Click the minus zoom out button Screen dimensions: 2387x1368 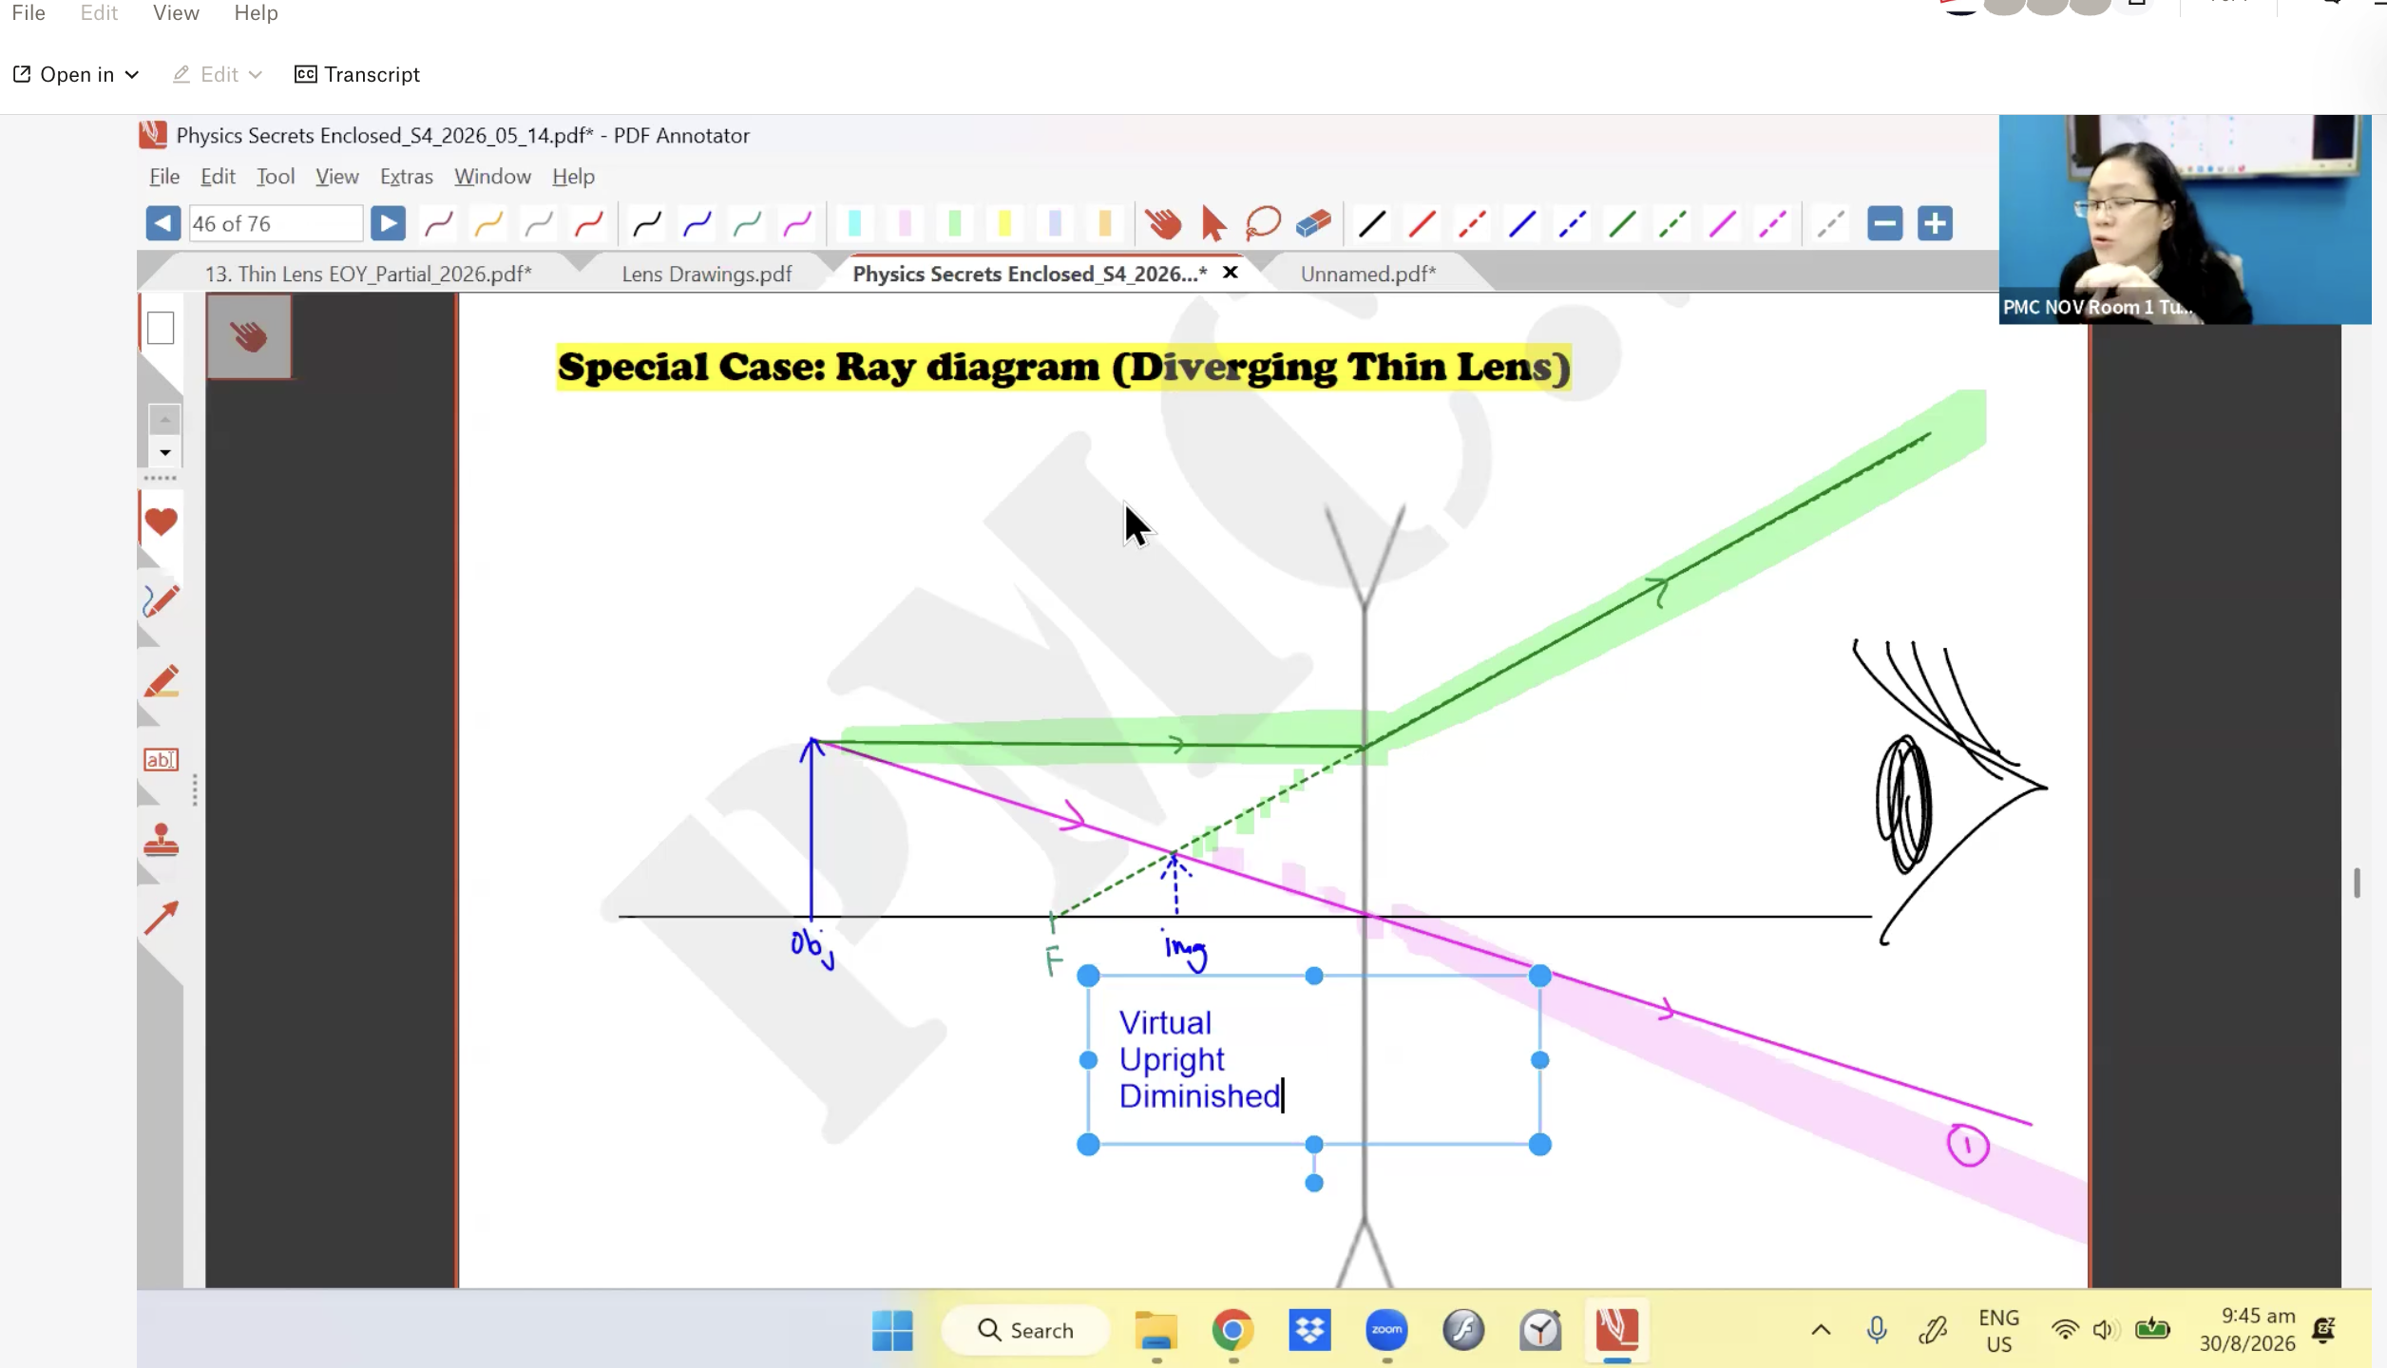coord(1884,223)
